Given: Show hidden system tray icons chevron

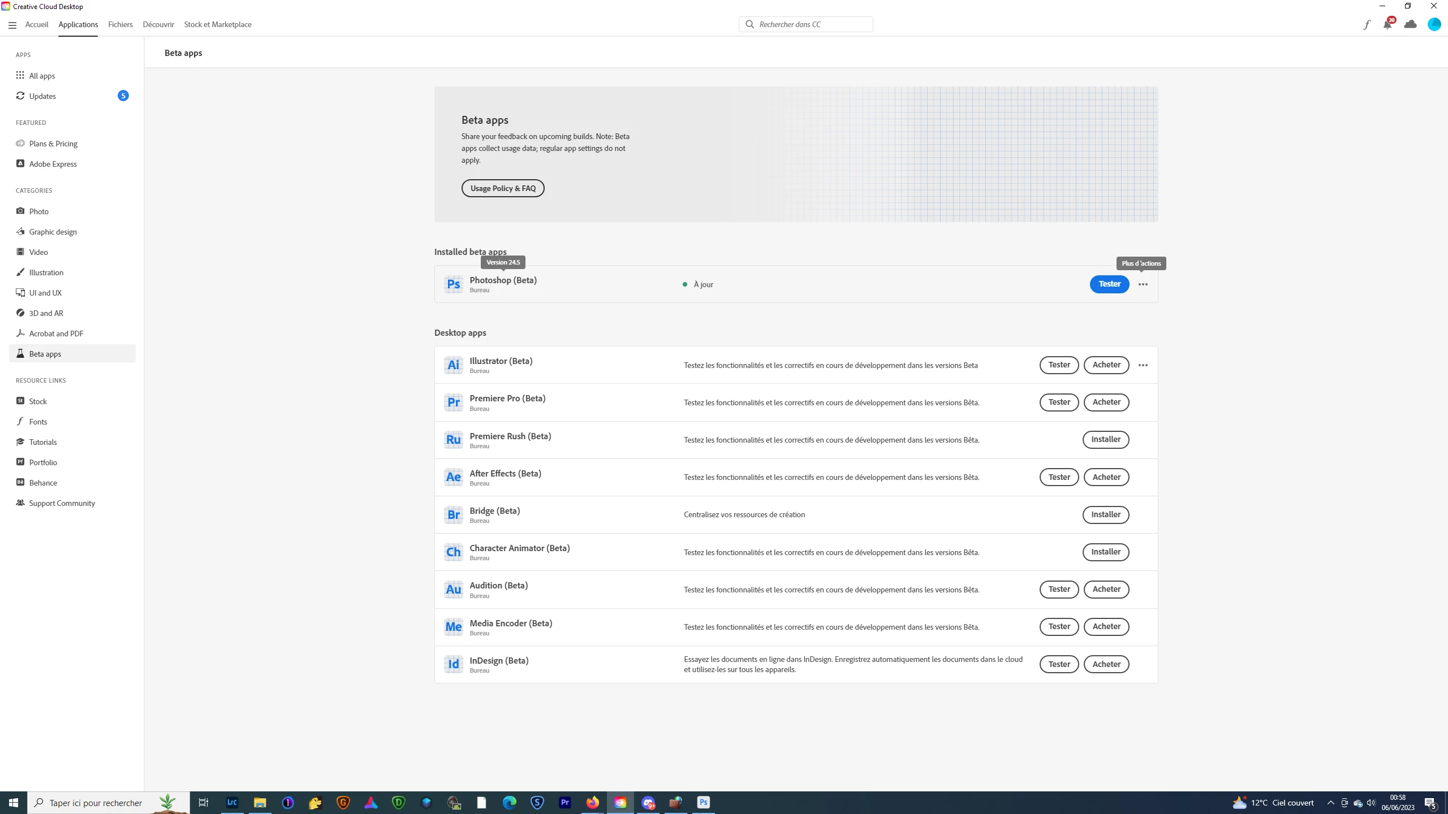Looking at the screenshot, I should [1331, 803].
